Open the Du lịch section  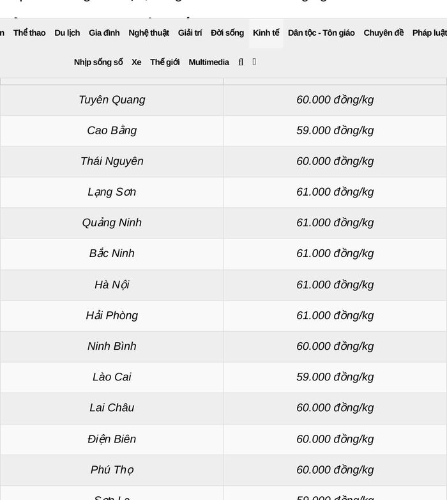tap(67, 33)
